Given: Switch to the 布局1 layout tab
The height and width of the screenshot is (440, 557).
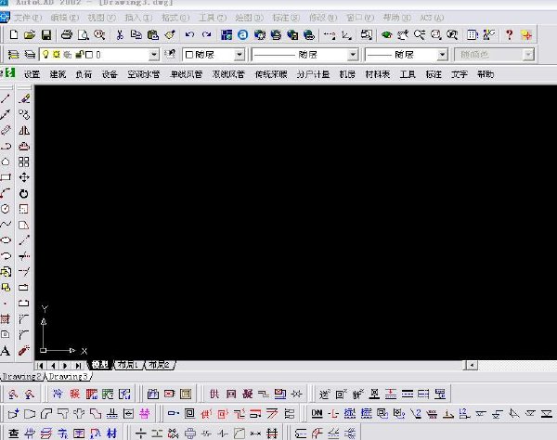Looking at the screenshot, I should (128, 365).
